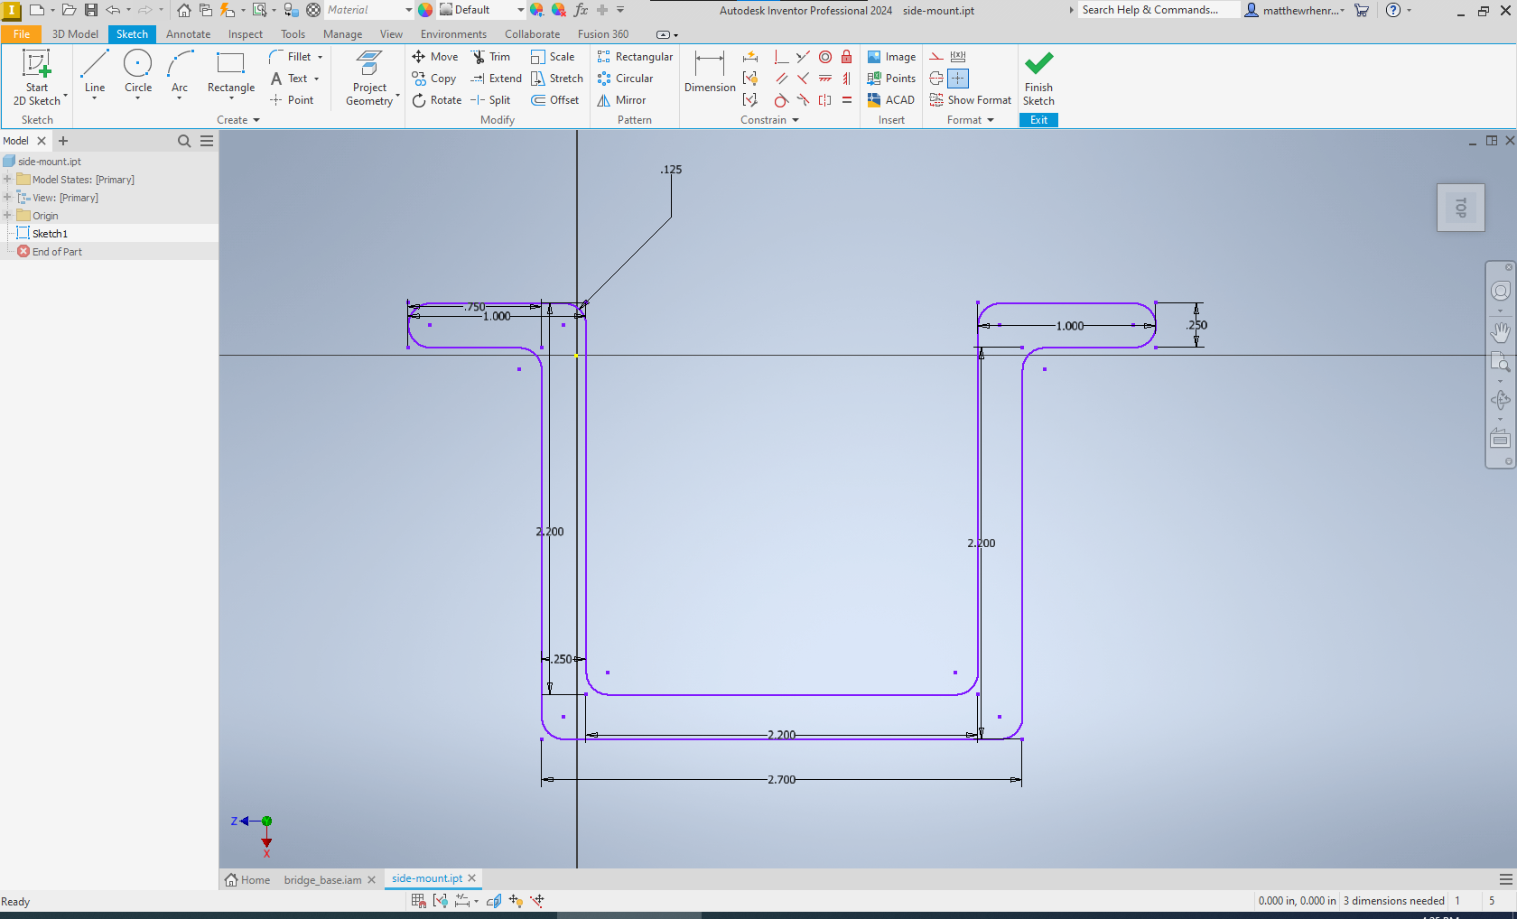Open the Inspect ribbon tab
Screen dimensions: 1517x919
click(x=246, y=34)
